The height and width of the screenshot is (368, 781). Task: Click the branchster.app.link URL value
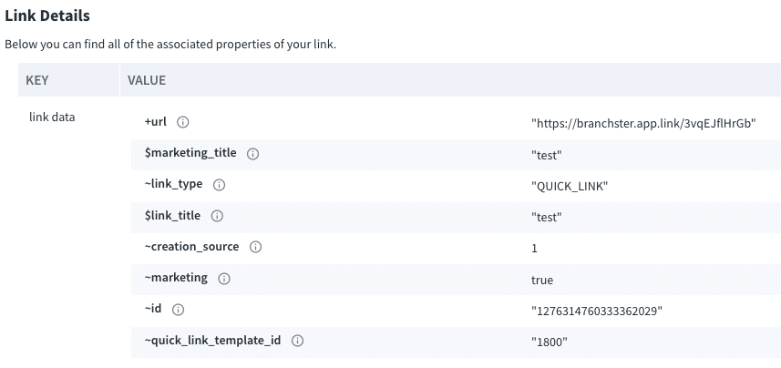[644, 123]
